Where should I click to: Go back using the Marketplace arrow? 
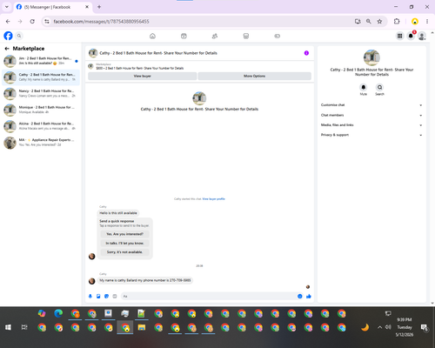point(7,49)
